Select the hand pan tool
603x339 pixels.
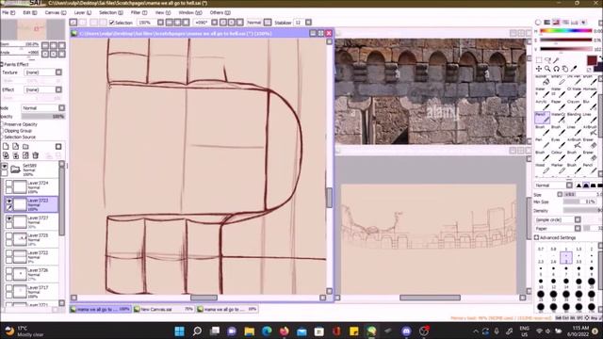point(565,69)
